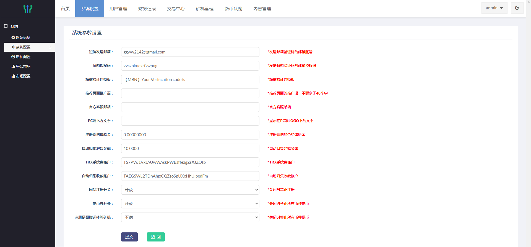This screenshot has height=247, width=531.
Task: Click the gear icon next to 系统配置
Action: [x=13, y=47]
